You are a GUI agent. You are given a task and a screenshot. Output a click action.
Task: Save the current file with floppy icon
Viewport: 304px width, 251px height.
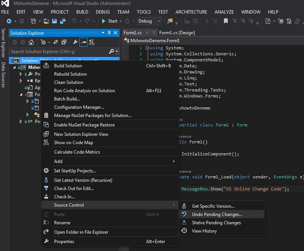tap(54, 21)
